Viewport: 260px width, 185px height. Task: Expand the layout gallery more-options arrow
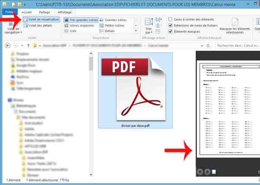(136, 31)
